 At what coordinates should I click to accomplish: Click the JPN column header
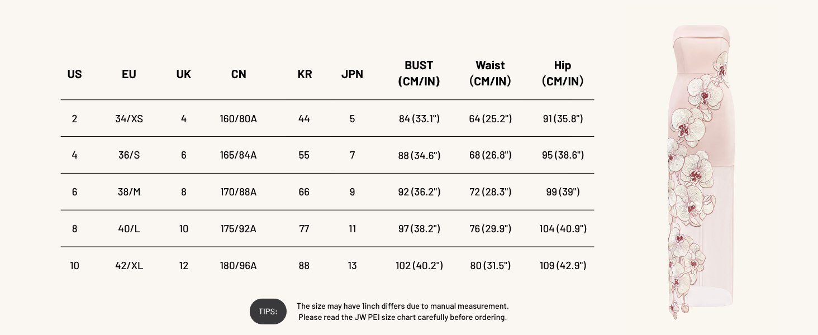pyautogui.click(x=352, y=74)
